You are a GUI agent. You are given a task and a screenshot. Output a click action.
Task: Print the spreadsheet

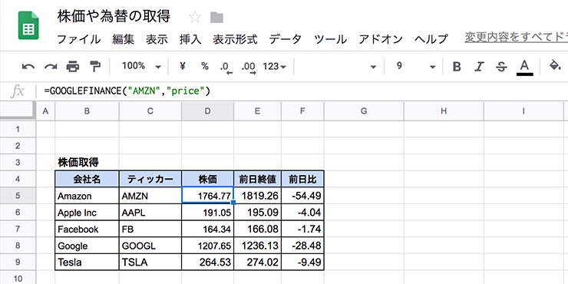[73, 66]
